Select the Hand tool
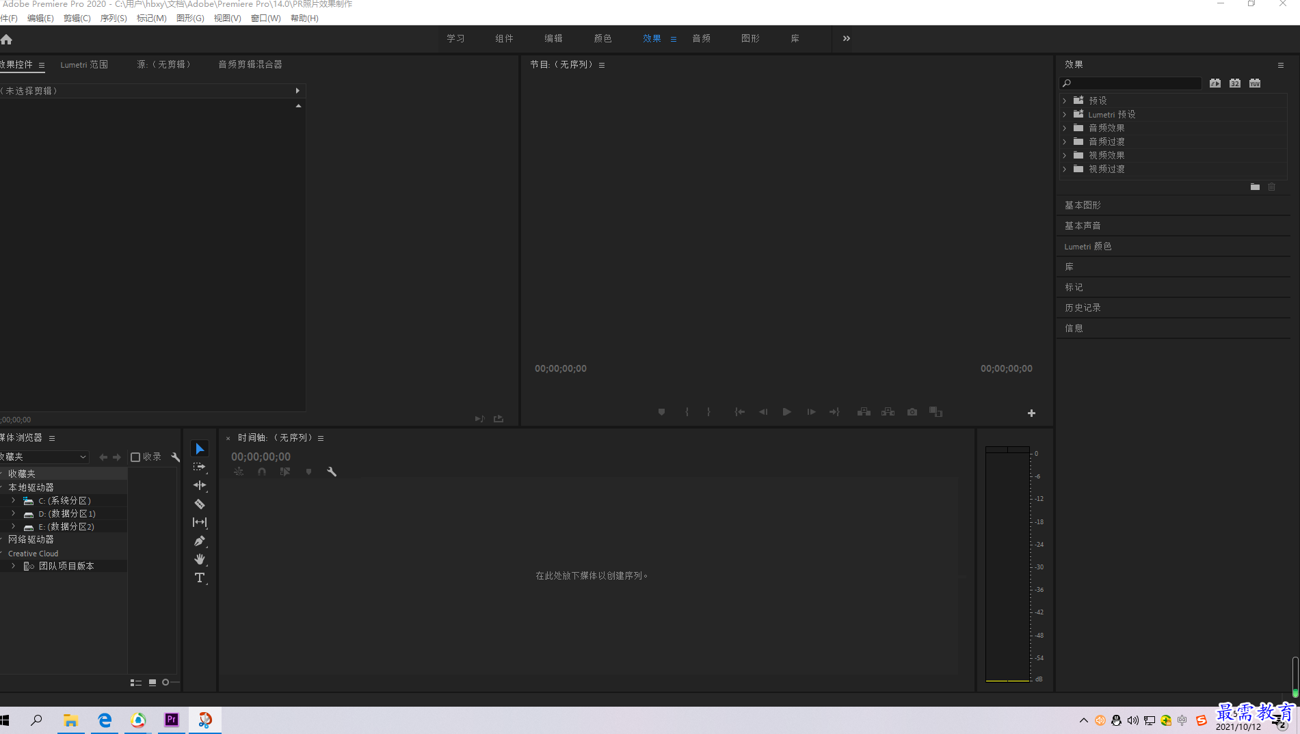Image resolution: width=1300 pixels, height=734 pixels. 200,559
